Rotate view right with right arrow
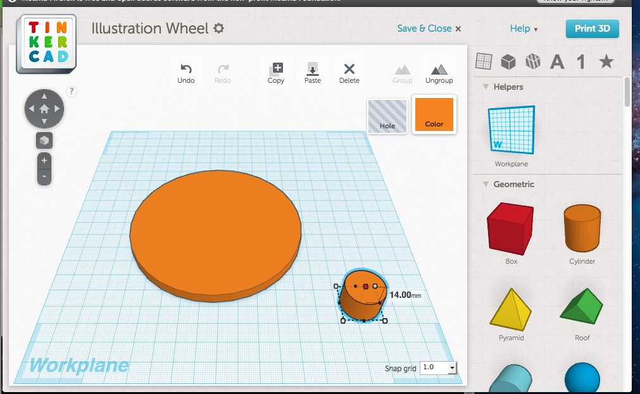Image resolution: width=640 pixels, height=394 pixels. 57,109
